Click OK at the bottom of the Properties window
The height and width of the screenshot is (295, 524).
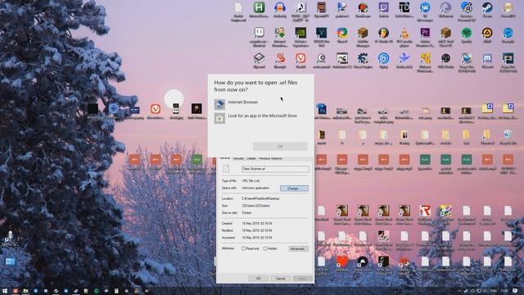pos(259,279)
